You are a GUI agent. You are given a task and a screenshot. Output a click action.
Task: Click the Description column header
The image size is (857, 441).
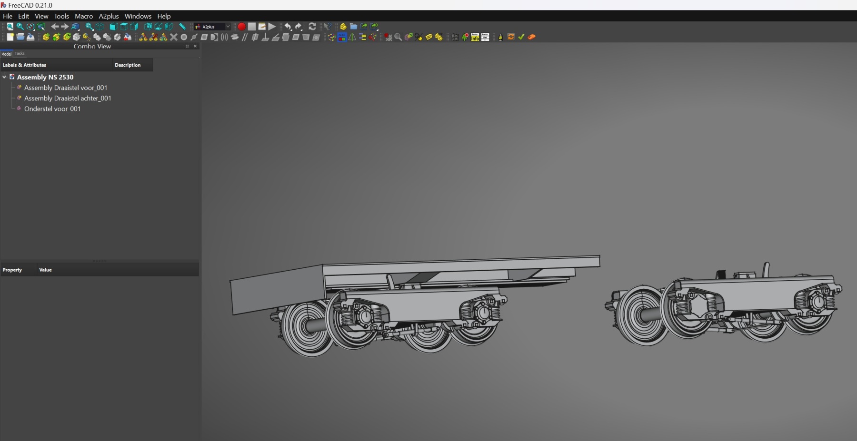[x=128, y=65]
